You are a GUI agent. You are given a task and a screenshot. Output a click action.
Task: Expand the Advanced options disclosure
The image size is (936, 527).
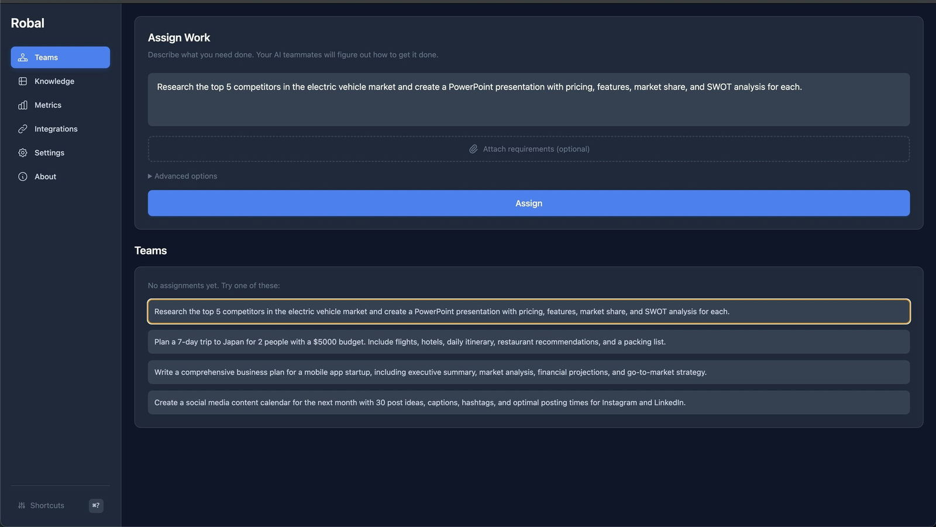182,176
